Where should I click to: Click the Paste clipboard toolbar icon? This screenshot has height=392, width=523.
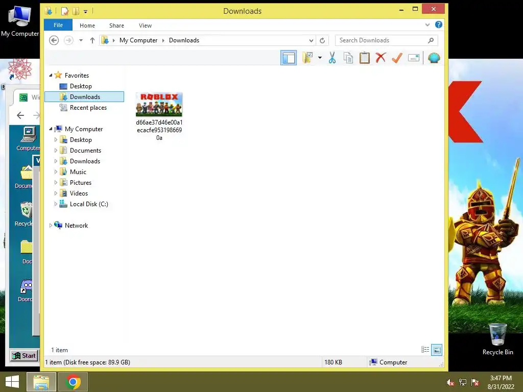(364, 58)
